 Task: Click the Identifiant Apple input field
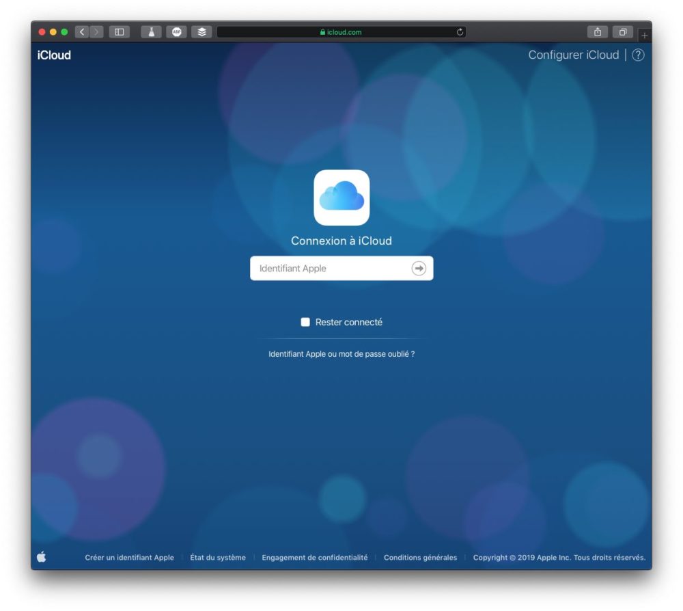[x=321, y=268]
